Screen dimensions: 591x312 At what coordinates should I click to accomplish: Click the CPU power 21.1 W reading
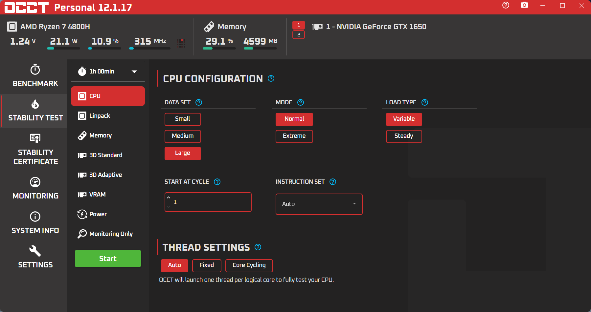click(64, 41)
